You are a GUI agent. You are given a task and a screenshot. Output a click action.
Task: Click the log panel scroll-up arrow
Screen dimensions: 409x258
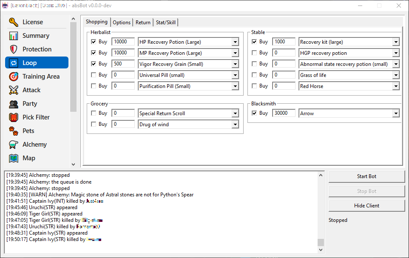[321, 175]
